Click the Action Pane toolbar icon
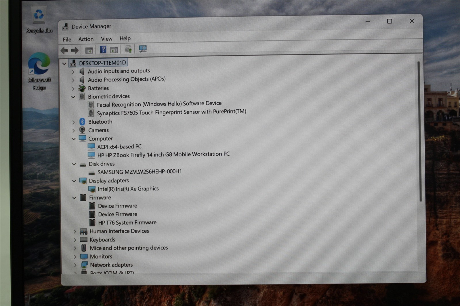The height and width of the screenshot is (306, 460). pos(114,50)
